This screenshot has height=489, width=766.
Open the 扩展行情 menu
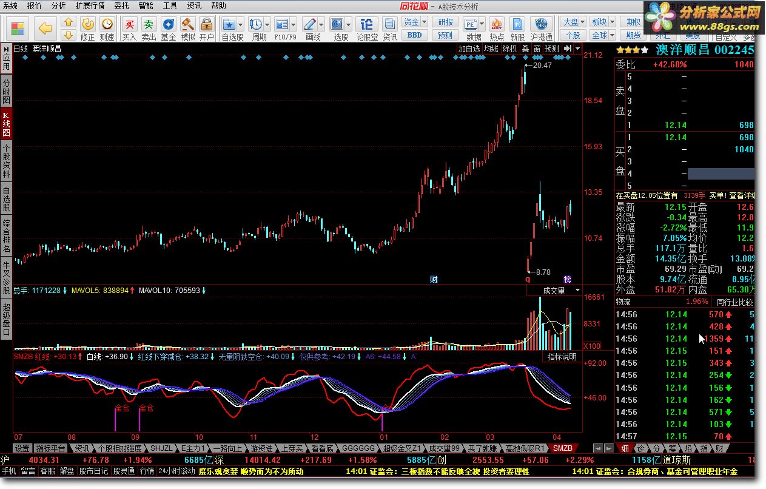pyautogui.click(x=90, y=6)
